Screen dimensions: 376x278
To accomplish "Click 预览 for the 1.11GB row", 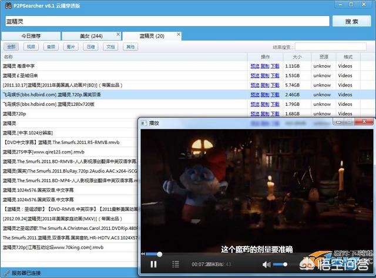I will tap(254, 66).
